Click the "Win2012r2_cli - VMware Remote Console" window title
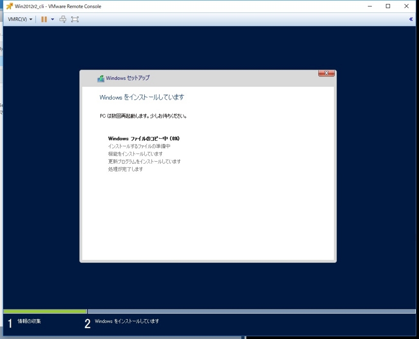The width and height of the screenshot is (419, 339). pos(58,7)
